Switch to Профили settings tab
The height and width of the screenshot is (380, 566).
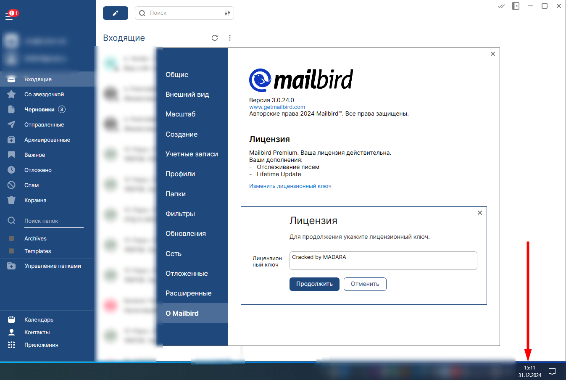click(x=192, y=174)
